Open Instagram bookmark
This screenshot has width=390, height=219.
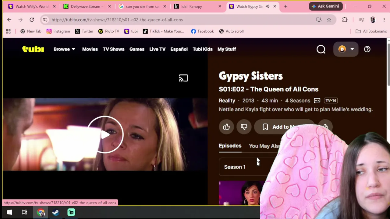58,31
